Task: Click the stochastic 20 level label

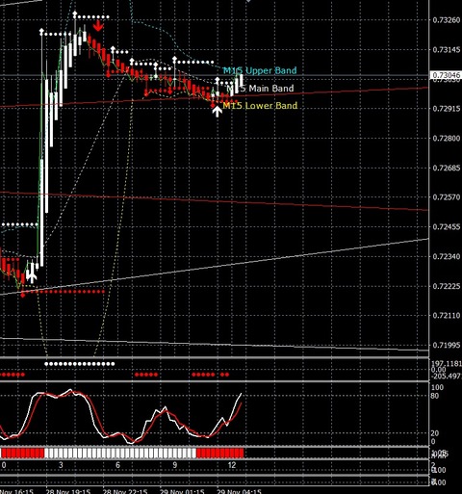Action: [435, 433]
